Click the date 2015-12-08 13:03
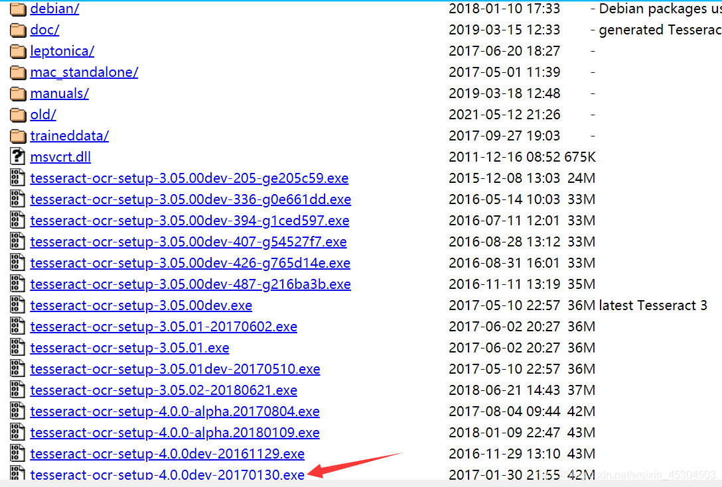Viewport: 722px width, 487px height. click(x=504, y=178)
